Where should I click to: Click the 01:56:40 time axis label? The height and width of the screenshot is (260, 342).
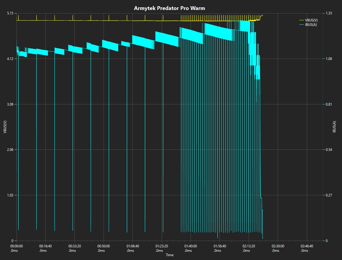pos(220,248)
